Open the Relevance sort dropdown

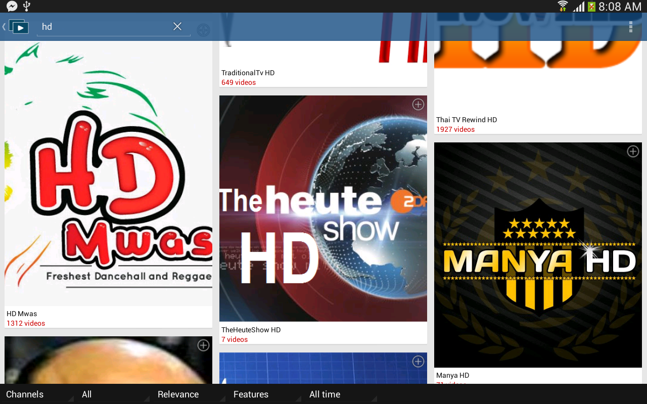coord(190,394)
